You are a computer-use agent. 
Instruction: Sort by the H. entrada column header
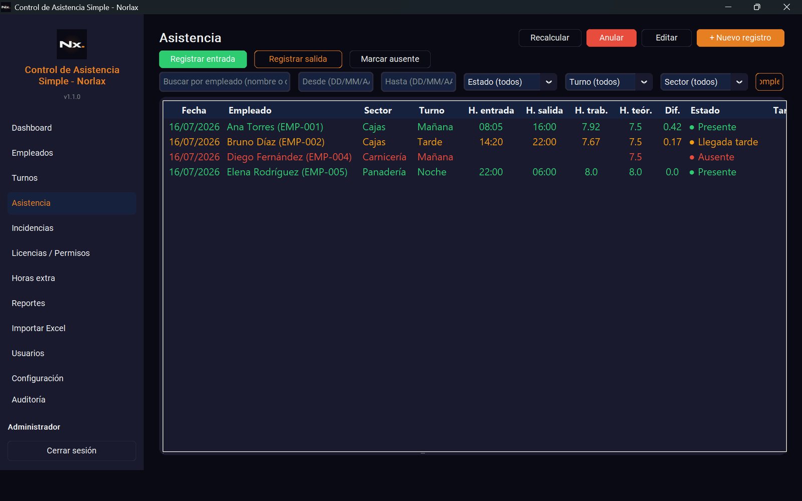click(x=491, y=110)
